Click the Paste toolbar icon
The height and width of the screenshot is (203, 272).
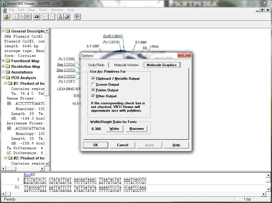pyautogui.click(x=28, y=16)
